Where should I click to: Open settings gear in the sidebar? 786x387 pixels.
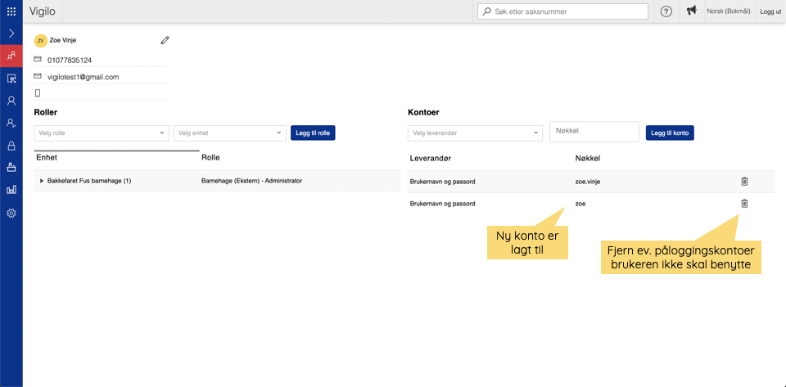coord(11,213)
